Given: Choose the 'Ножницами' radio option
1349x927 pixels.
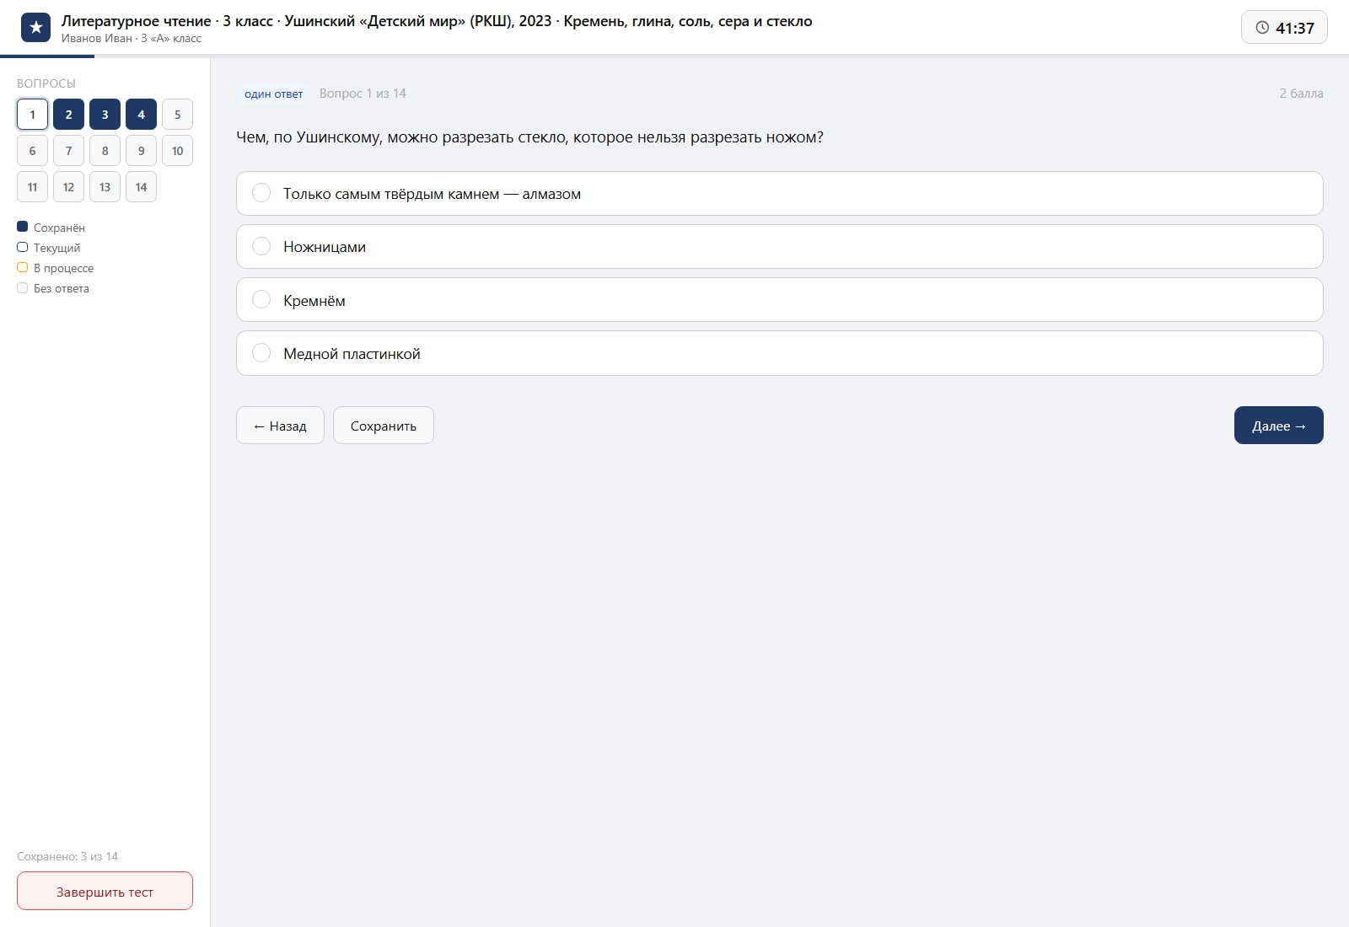Looking at the screenshot, I should coord(779,246).
